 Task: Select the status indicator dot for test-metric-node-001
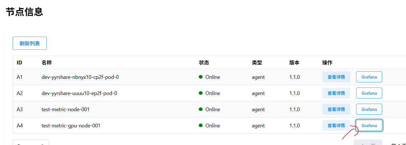click(x=201, y=109)
